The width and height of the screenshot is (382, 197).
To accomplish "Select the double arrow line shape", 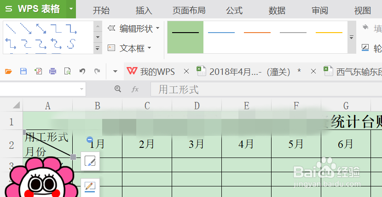I will pyautogui.click(x=41, y=28).
